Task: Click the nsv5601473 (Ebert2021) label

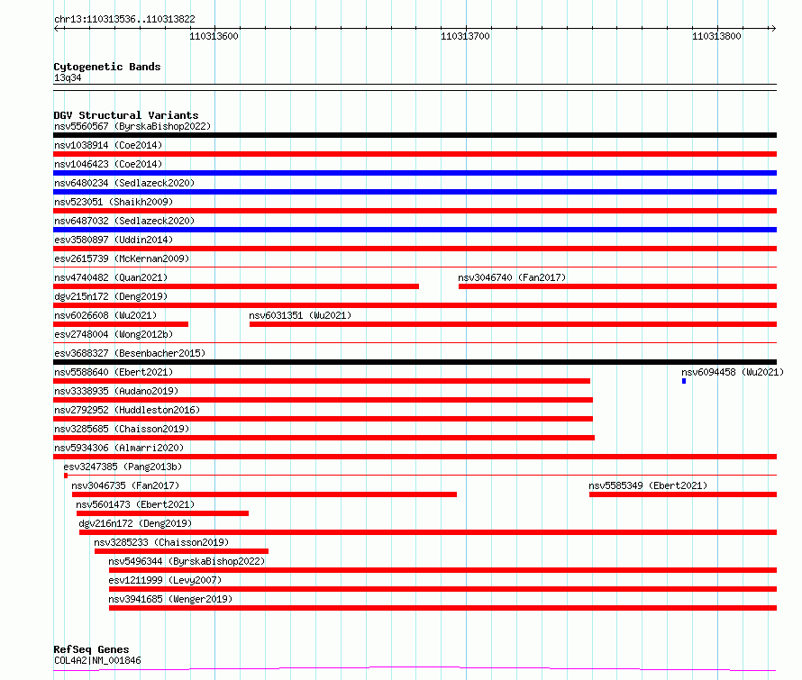Action: (x=135, y=504)
